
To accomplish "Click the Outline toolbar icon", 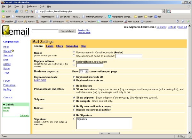I will click(x=86, y=21).
